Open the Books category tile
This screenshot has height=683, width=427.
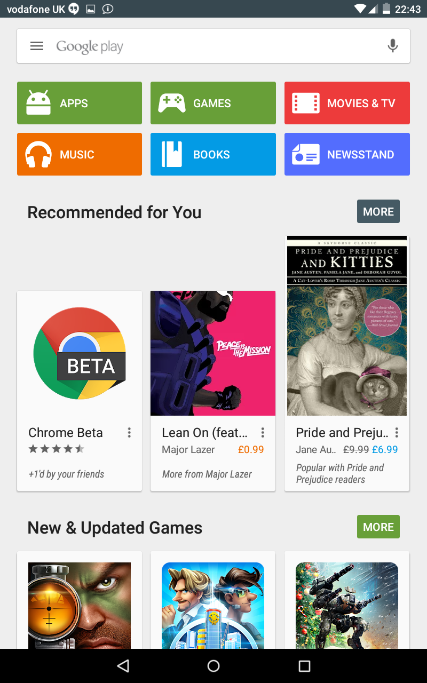(x=213, y=154)
